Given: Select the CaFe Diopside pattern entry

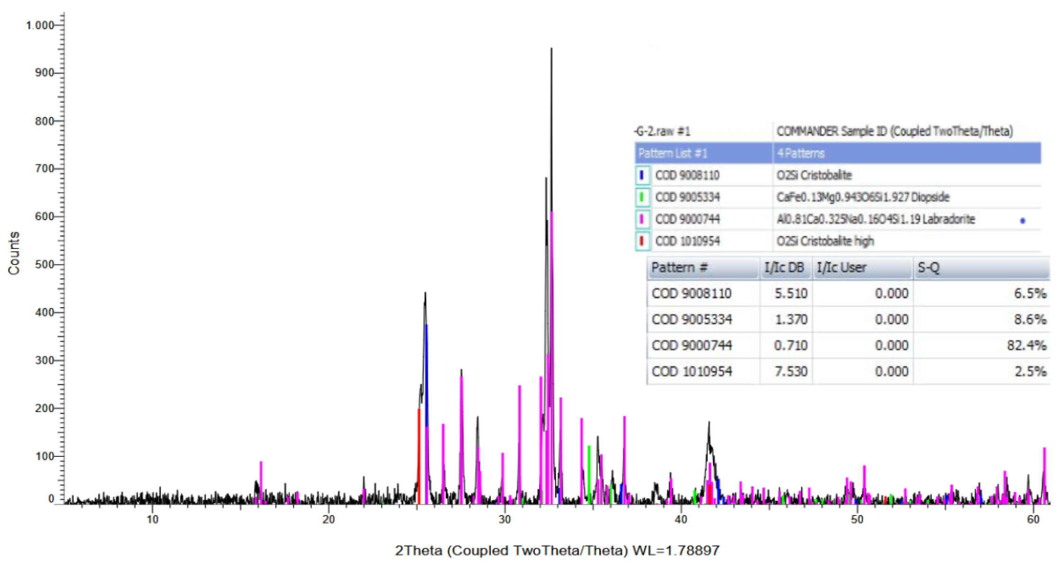Looking at the screenshot, I should (x=863, y=197).
